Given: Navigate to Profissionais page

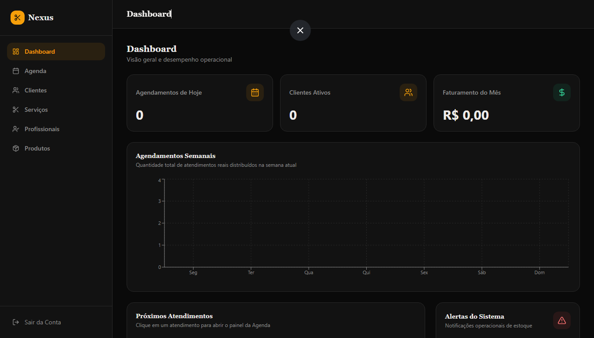Looking at the screenshot, I should (x=56, y=129).
